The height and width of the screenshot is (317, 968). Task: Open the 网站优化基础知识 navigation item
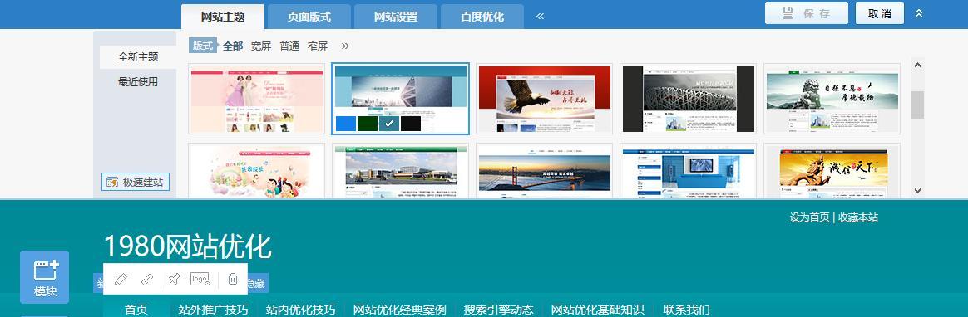click(x=597, y=309)
